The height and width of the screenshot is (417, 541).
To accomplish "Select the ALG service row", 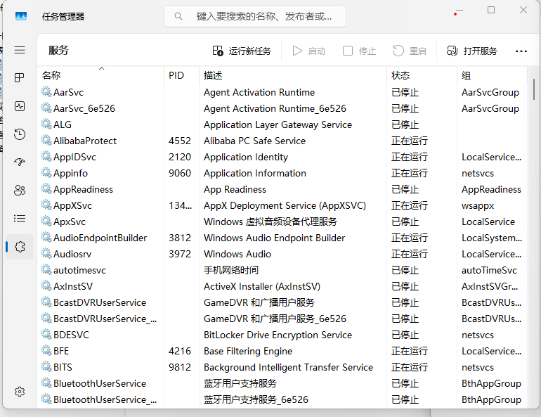I will pyautogui.click(x=283, y=124).
